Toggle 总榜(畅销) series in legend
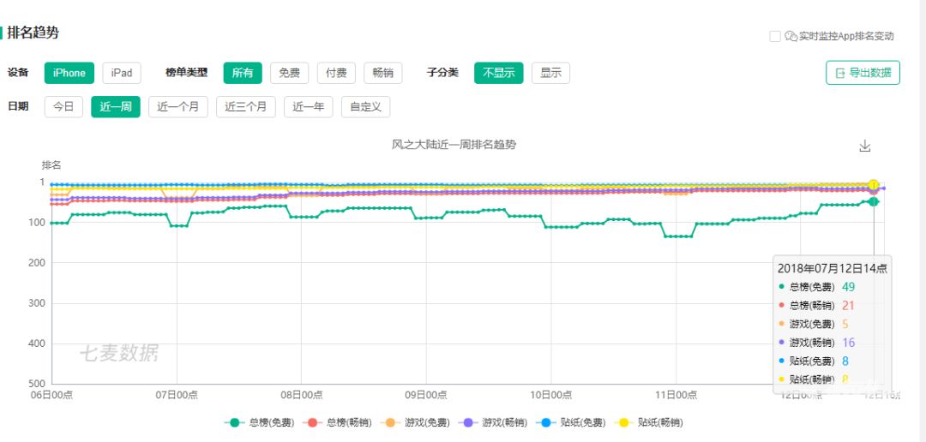This screenshot has width=926, height=442. (337, 422)
